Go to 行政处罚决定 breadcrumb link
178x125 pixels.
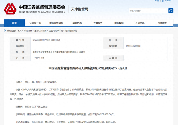pyautogui.click(x=71, y=31)
